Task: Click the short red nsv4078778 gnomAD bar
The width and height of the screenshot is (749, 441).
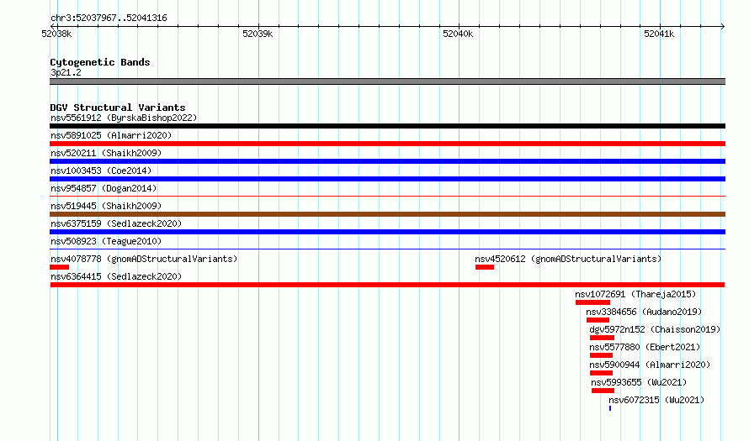Action: pos(59,267)
